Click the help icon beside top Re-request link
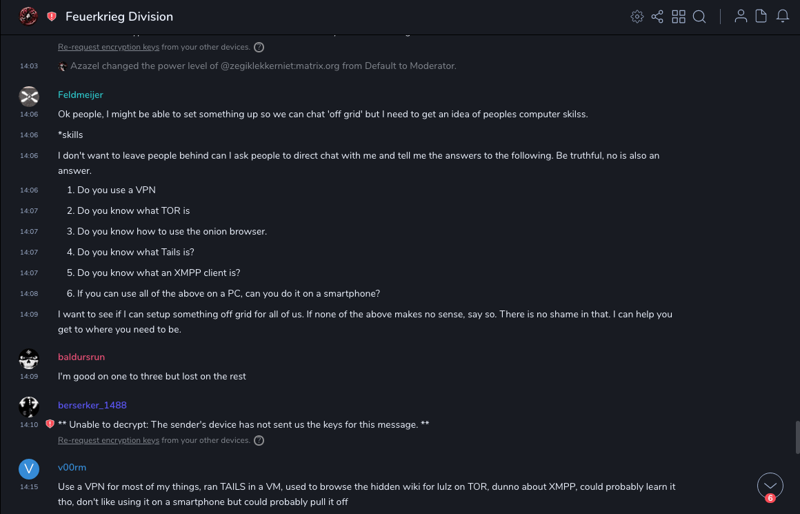 point(259,48)
